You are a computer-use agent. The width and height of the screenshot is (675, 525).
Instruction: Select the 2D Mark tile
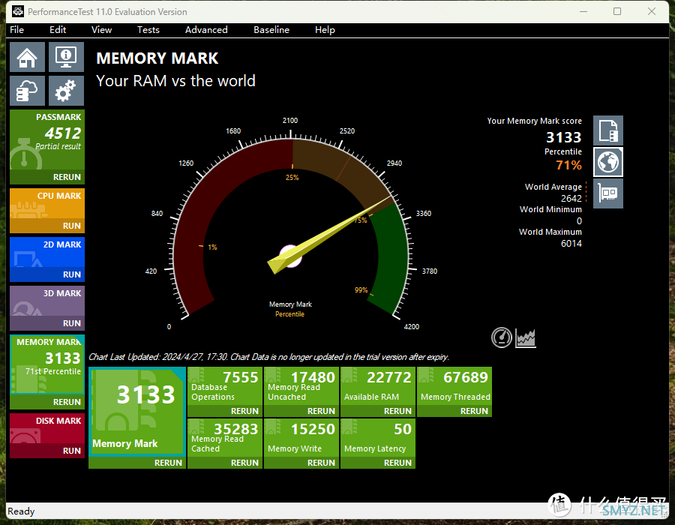tap(47, 252)
